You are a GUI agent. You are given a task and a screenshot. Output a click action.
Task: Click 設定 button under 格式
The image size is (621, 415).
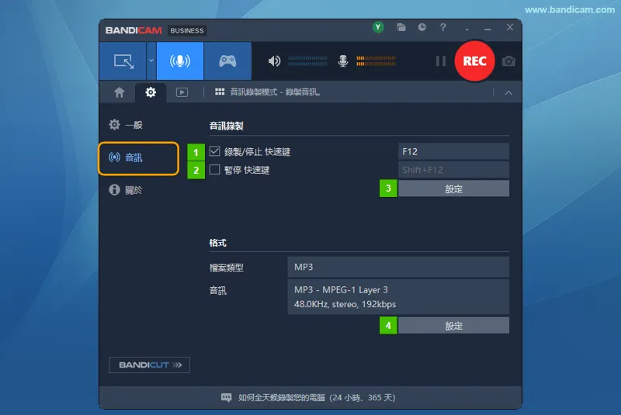click(x=453, y=326)
